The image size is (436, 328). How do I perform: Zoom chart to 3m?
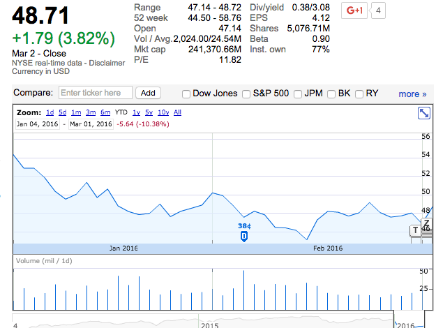click(x=91, y=112)
